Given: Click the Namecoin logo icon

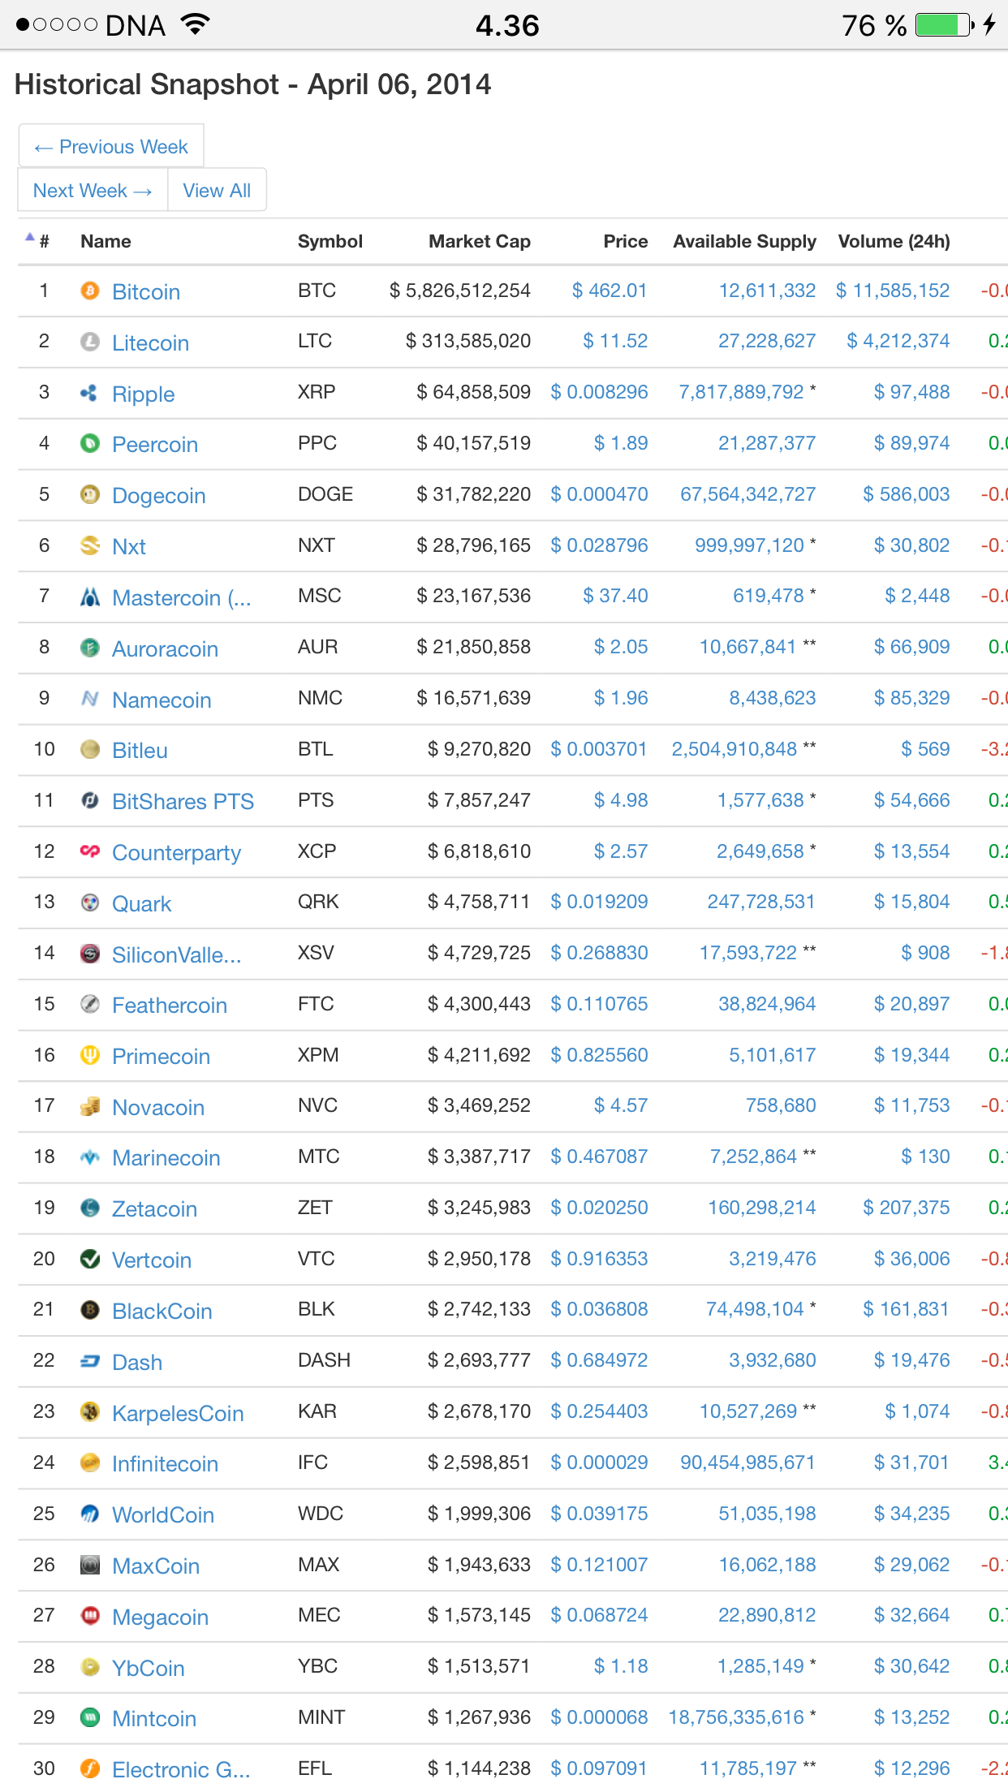Looking at the screenshot, I should point(90,698).
